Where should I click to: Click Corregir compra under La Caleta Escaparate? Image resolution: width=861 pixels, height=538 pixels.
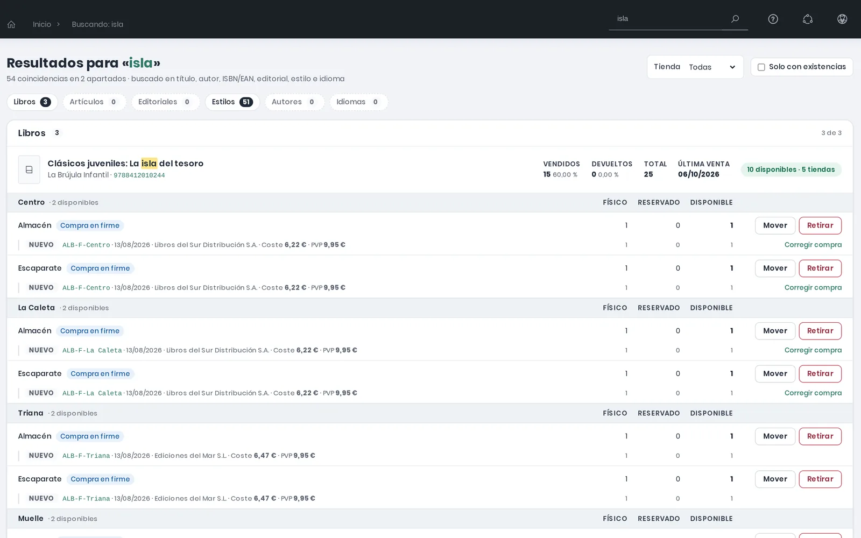click(813, 393)
